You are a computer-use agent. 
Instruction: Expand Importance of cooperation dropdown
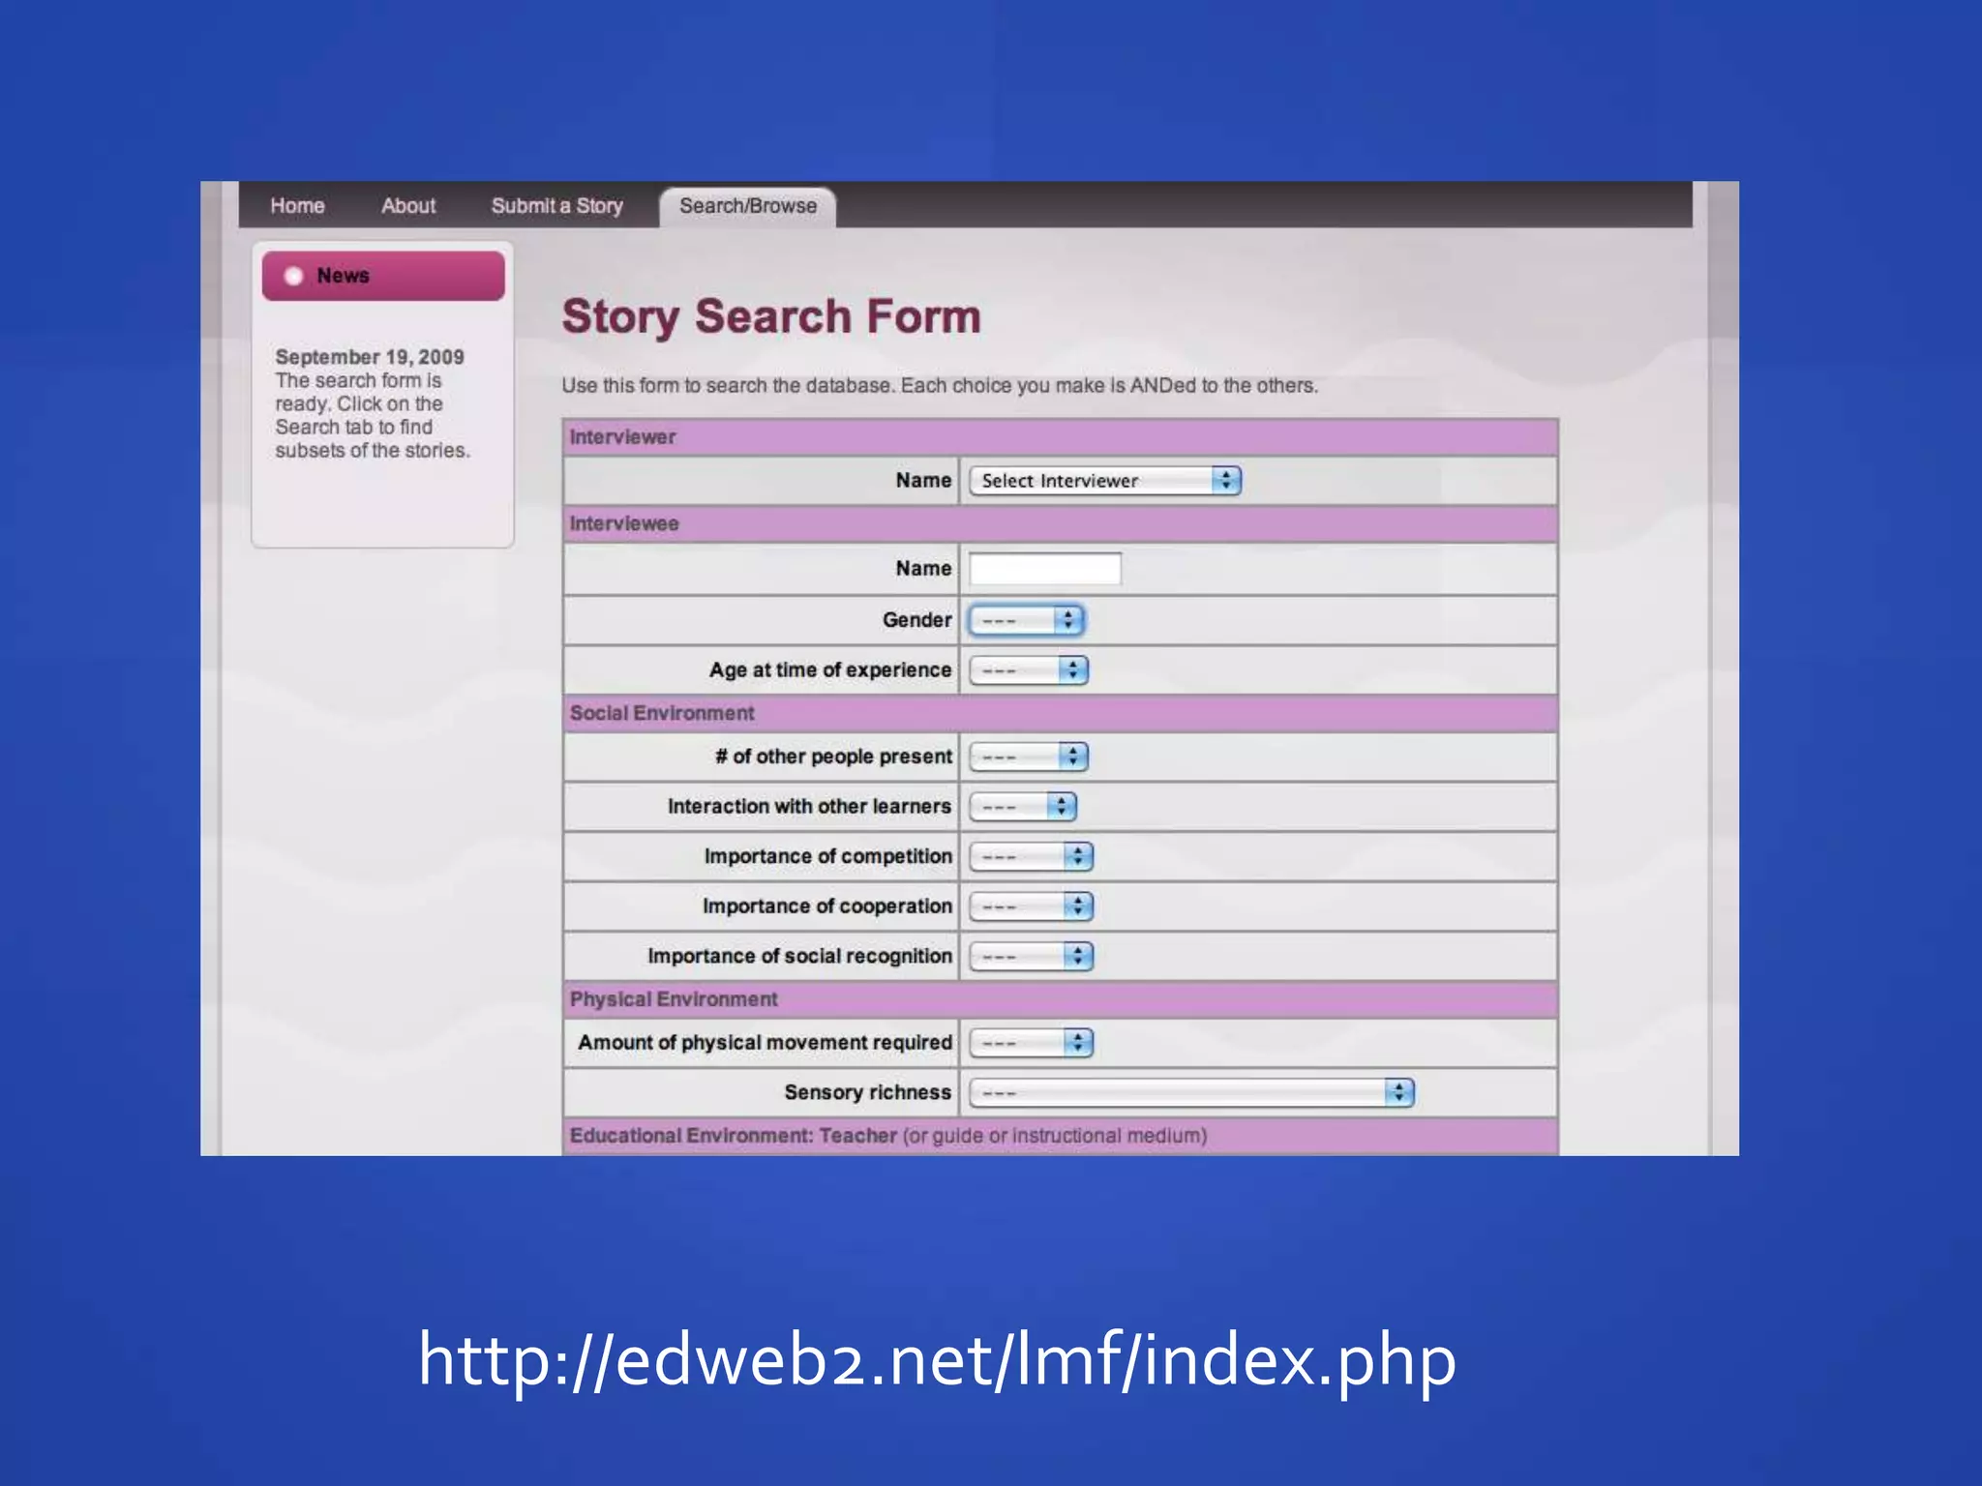click(x=1031, y=906)
